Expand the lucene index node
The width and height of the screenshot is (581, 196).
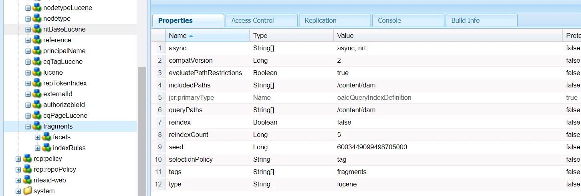coord(28,73)
